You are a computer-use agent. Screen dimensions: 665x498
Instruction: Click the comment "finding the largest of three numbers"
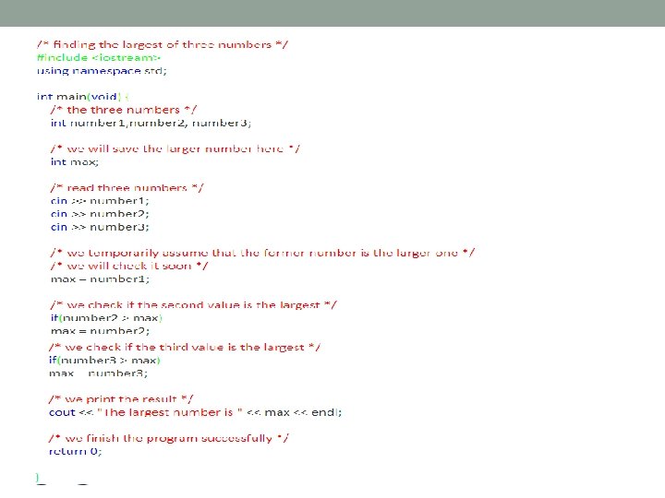163,45
